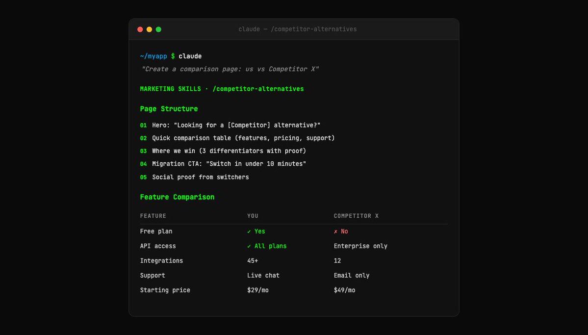588x335 pixels.
Task: Click step 03 'Where we win' line
Action: 223,151
